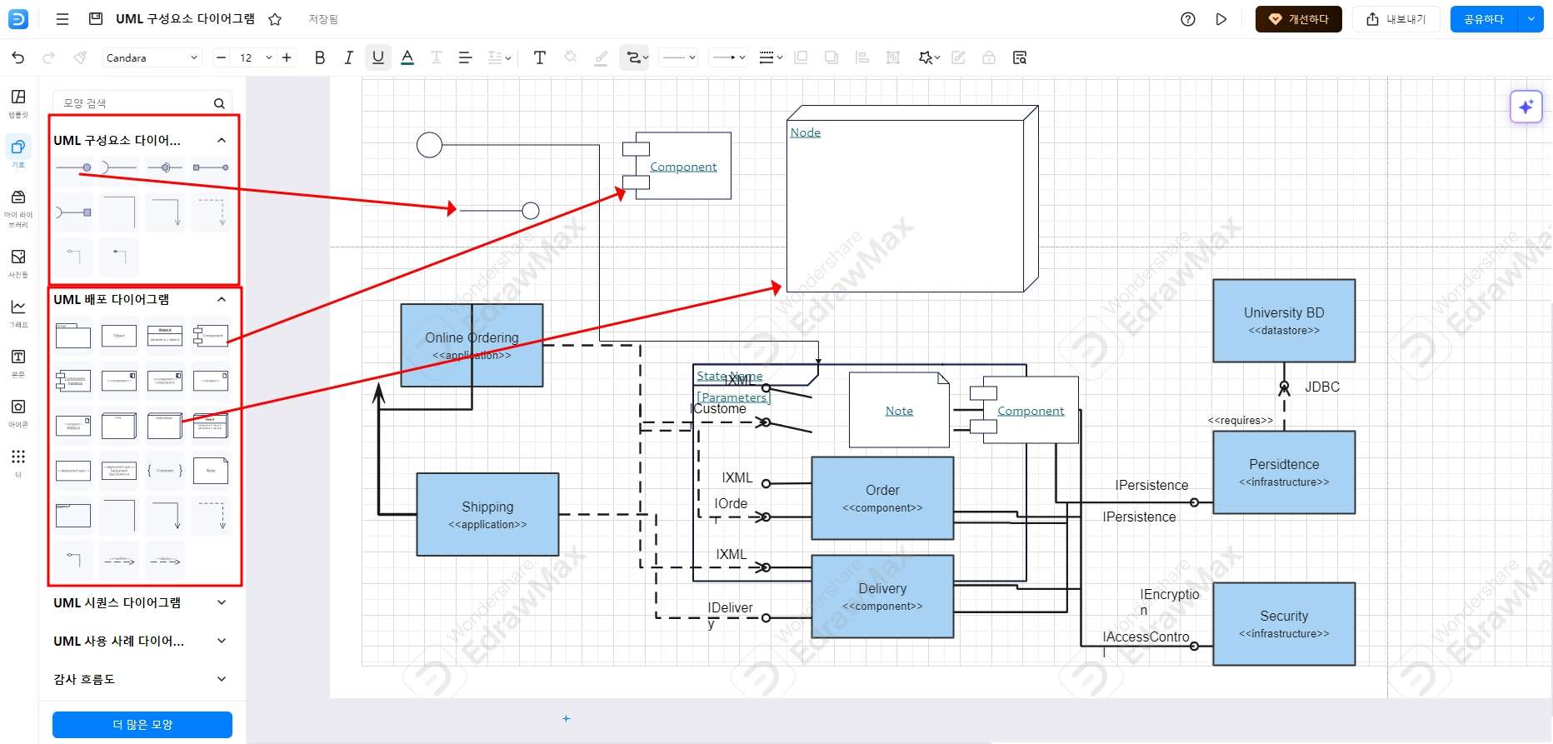The image size is (1553, 744).
Task: Click the shape search magnifier icon
Action: [x=219, y=103]
